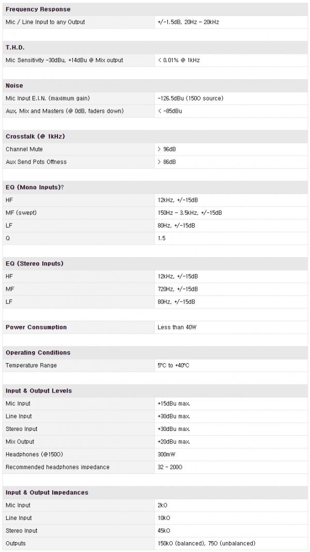The image size is (310, 552).
Task: Click the Aux Send Pots Offness label
Action: tap(36, 162)
